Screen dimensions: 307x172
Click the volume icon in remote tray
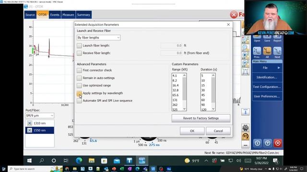point(238,161)
